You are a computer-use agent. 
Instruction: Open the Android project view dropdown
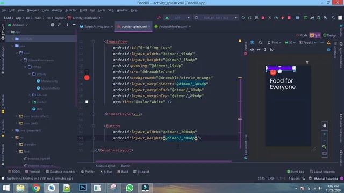pyautogui.click(x=18, y=25)
